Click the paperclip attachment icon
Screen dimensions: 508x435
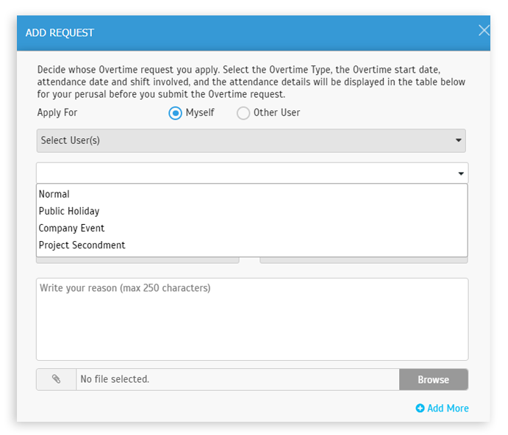(x=57, y=379)
